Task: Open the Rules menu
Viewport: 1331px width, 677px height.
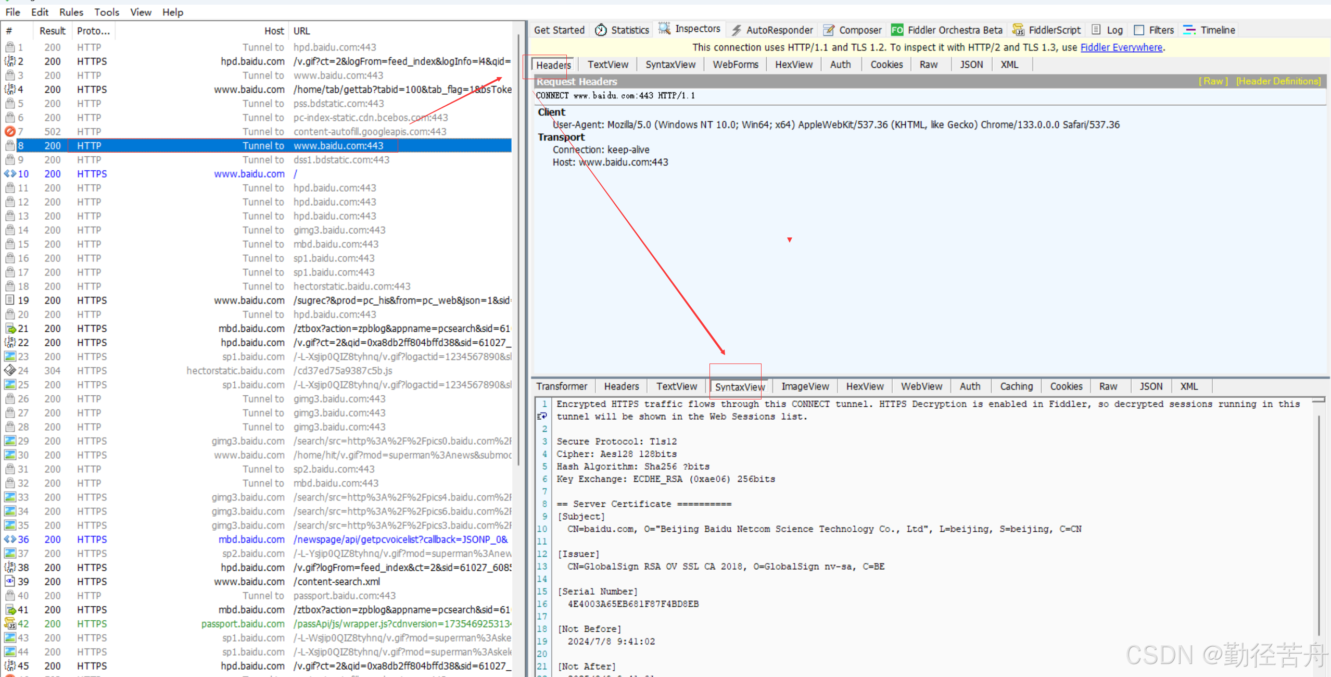Action: pos(71,12)
